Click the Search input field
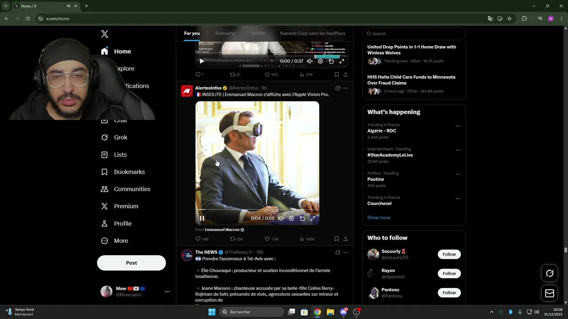 pos(414,34)
